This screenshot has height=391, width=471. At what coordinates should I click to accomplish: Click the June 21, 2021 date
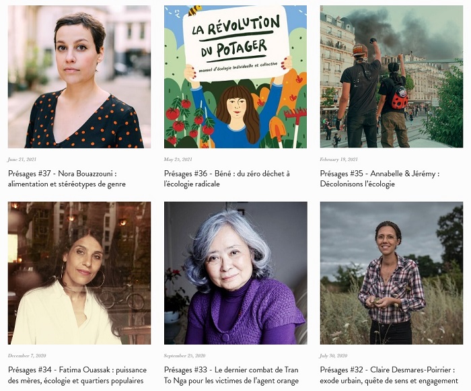22,159
